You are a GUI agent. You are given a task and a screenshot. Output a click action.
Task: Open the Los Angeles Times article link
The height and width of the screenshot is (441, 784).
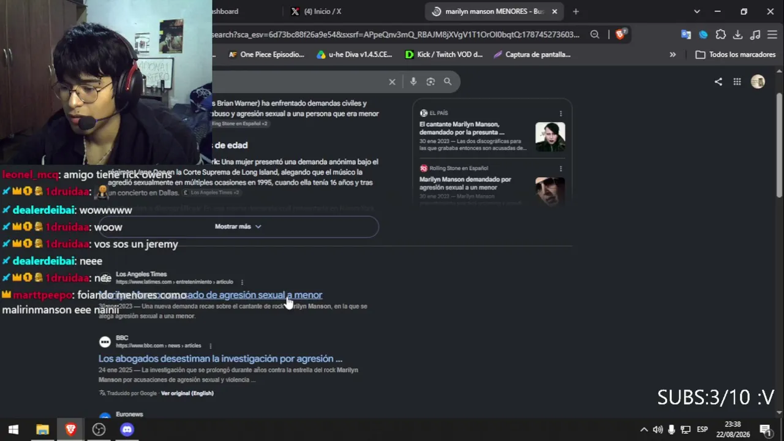tap(210, 295)
